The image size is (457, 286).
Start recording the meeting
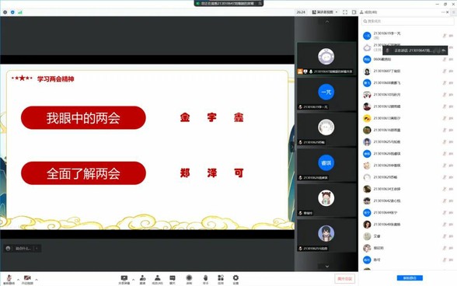point(189,279)
